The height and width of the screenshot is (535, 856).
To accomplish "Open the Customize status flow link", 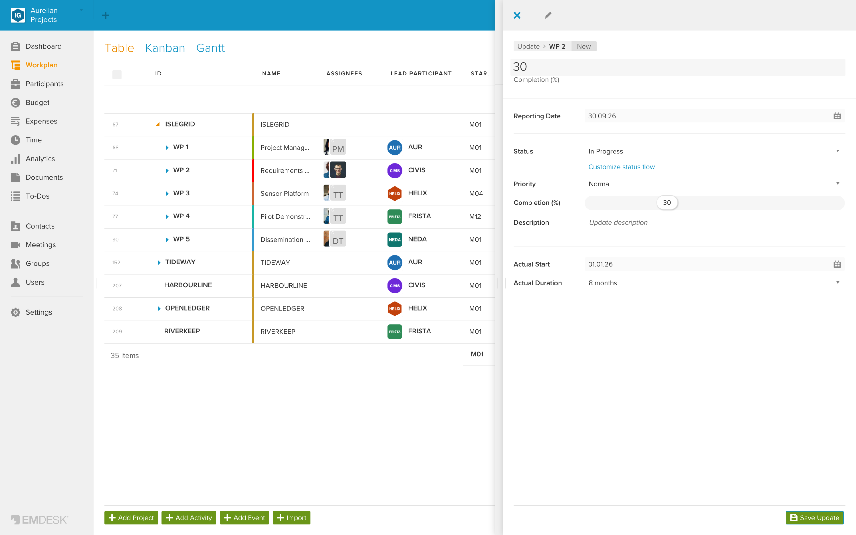I will [x=621, y=167].
